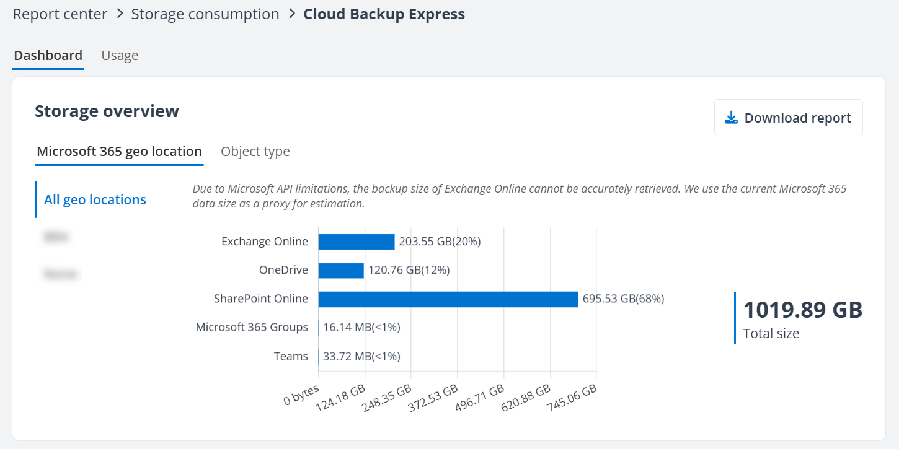Switch to the Usage tab
This screenshot has height=449, width=899.
pos(120,55)
